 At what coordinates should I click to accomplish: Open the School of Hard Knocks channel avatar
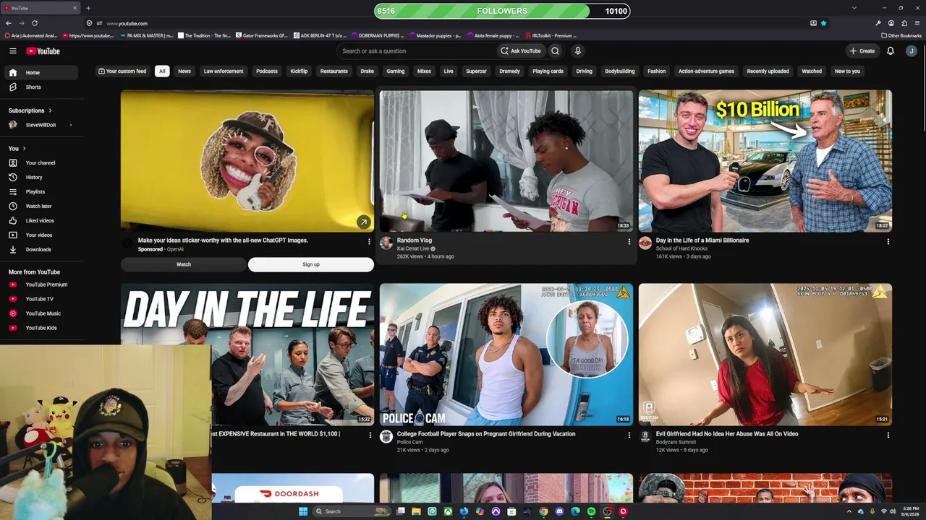point(645,243)
